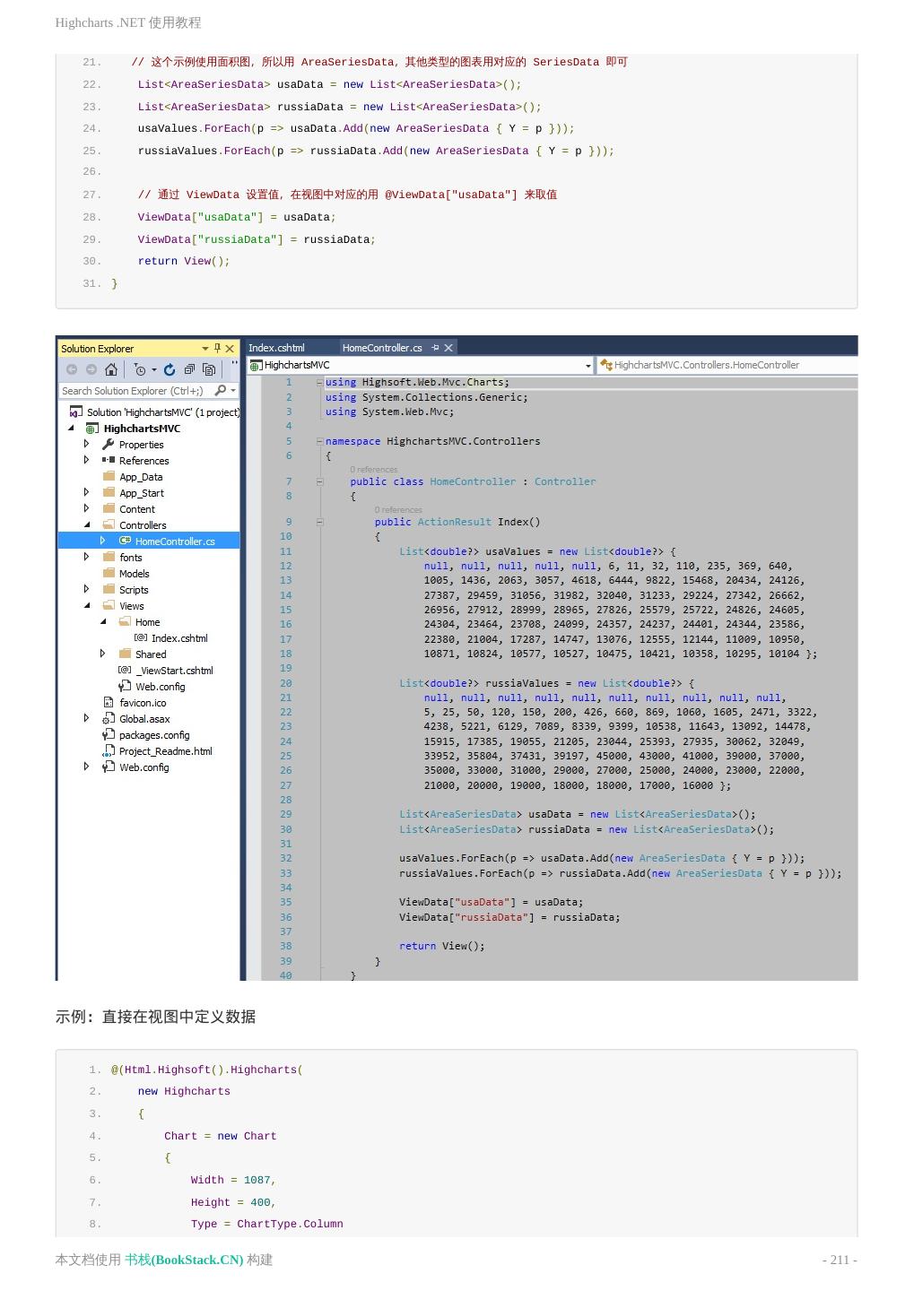Viewport: 914px width, 1291px height.
Task: Click the search magnifier icon in Solution Explorer
Action: coord(221,391)
